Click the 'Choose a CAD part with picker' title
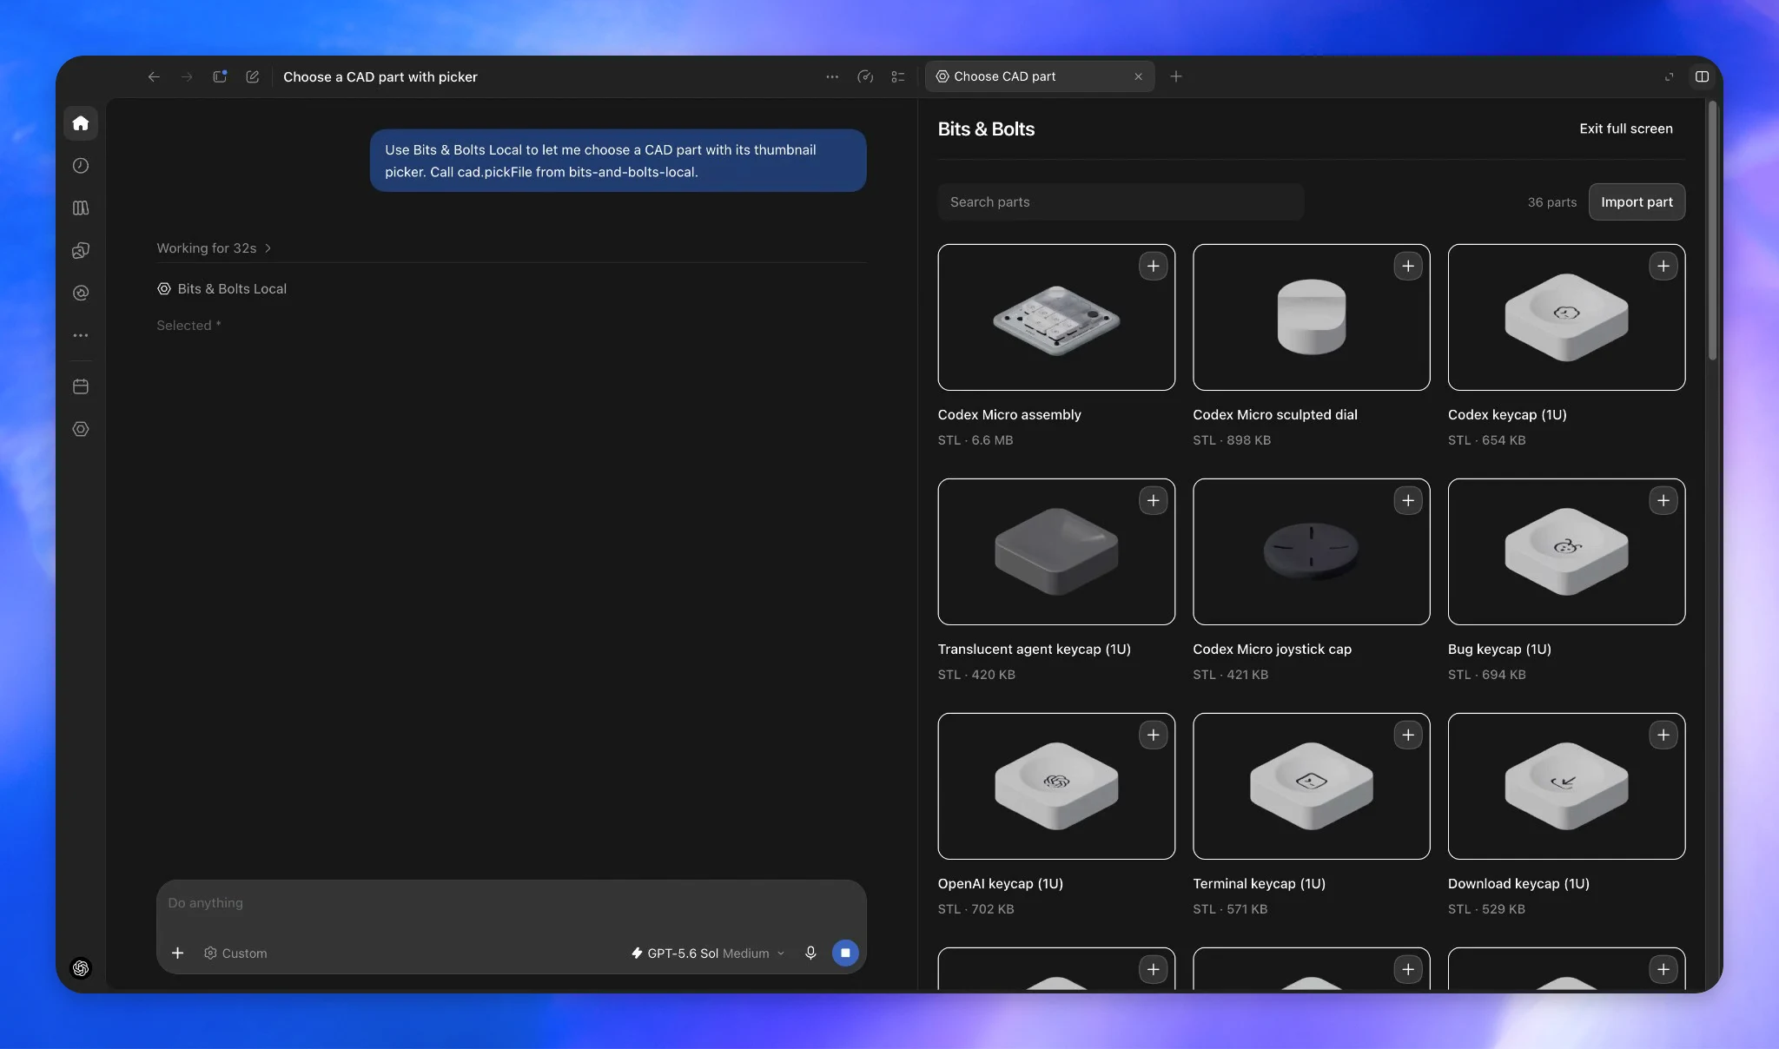Viewport: 1779px width, 1049px height. pos(380,76)
